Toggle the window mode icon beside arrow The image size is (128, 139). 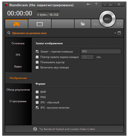[x=119, y=33]
